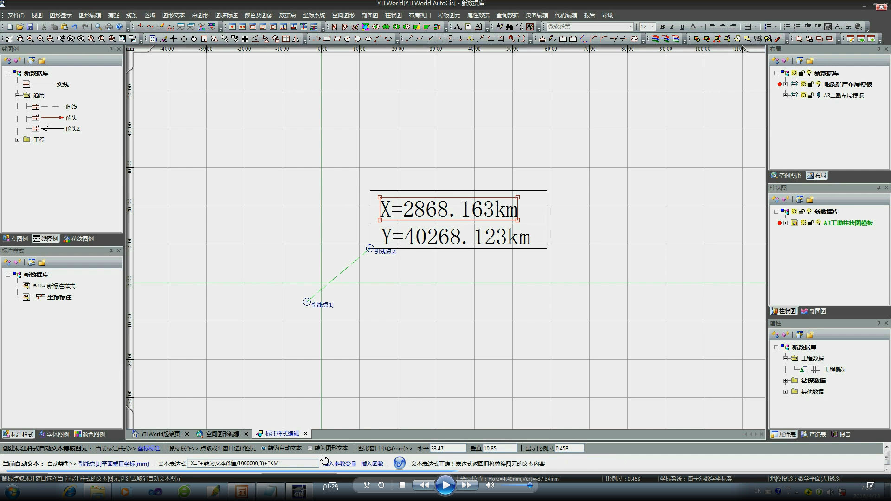Click the video stop button

[402, 485]
